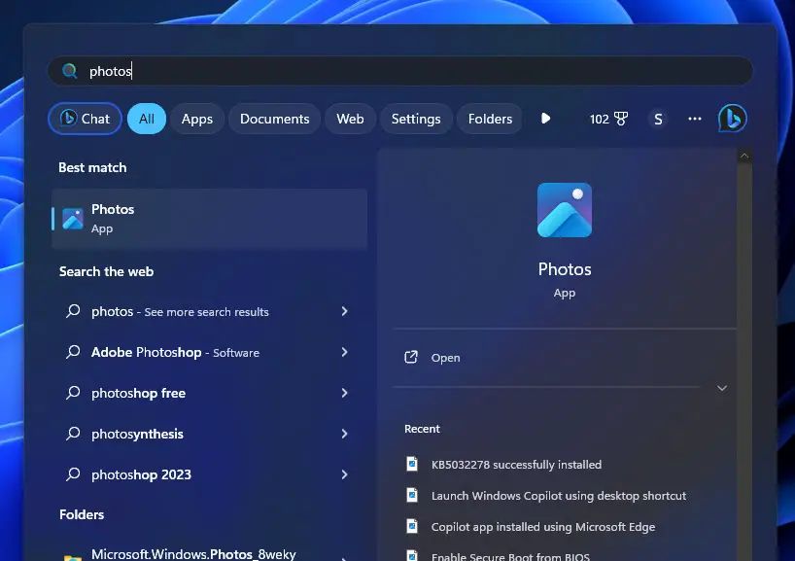Switch to the Web filter
The width and height of the screenshot is (795, 561).
click(350, 119)
